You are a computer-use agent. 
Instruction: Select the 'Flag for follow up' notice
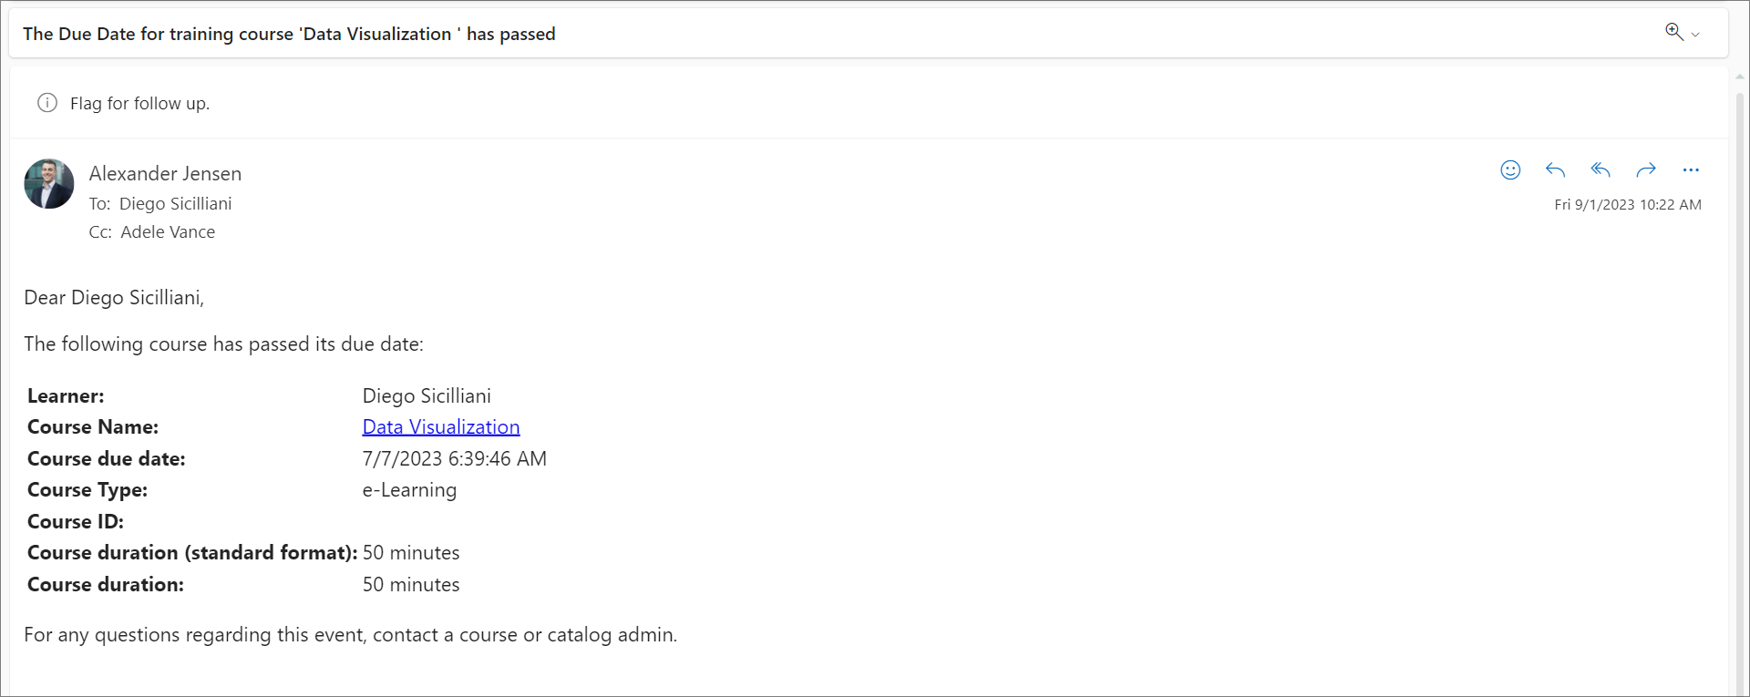(139, 104)
